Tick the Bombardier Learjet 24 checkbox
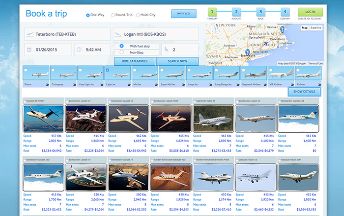The image size is (344, 216). coord(67,101)
